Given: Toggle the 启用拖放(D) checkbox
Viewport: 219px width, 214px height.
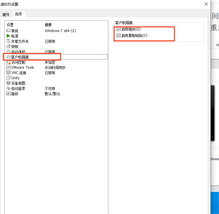Looking at the screenshot, I should [x=119, y=29].
